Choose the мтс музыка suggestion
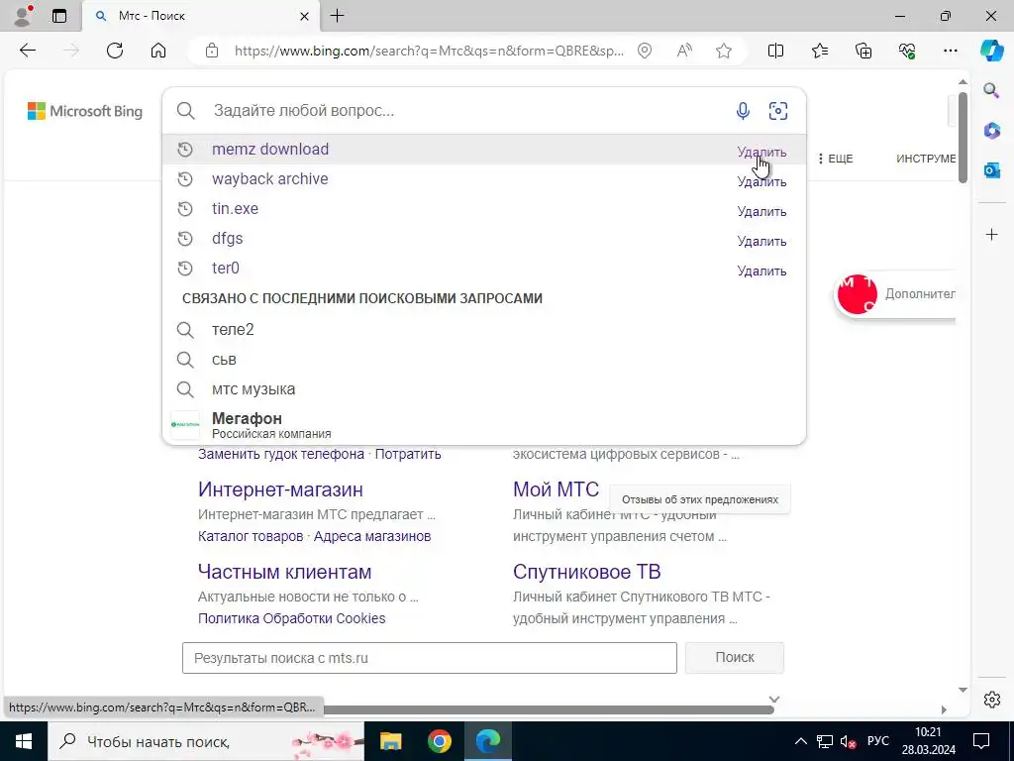The image size is (1014, 761). click(484, 389)
